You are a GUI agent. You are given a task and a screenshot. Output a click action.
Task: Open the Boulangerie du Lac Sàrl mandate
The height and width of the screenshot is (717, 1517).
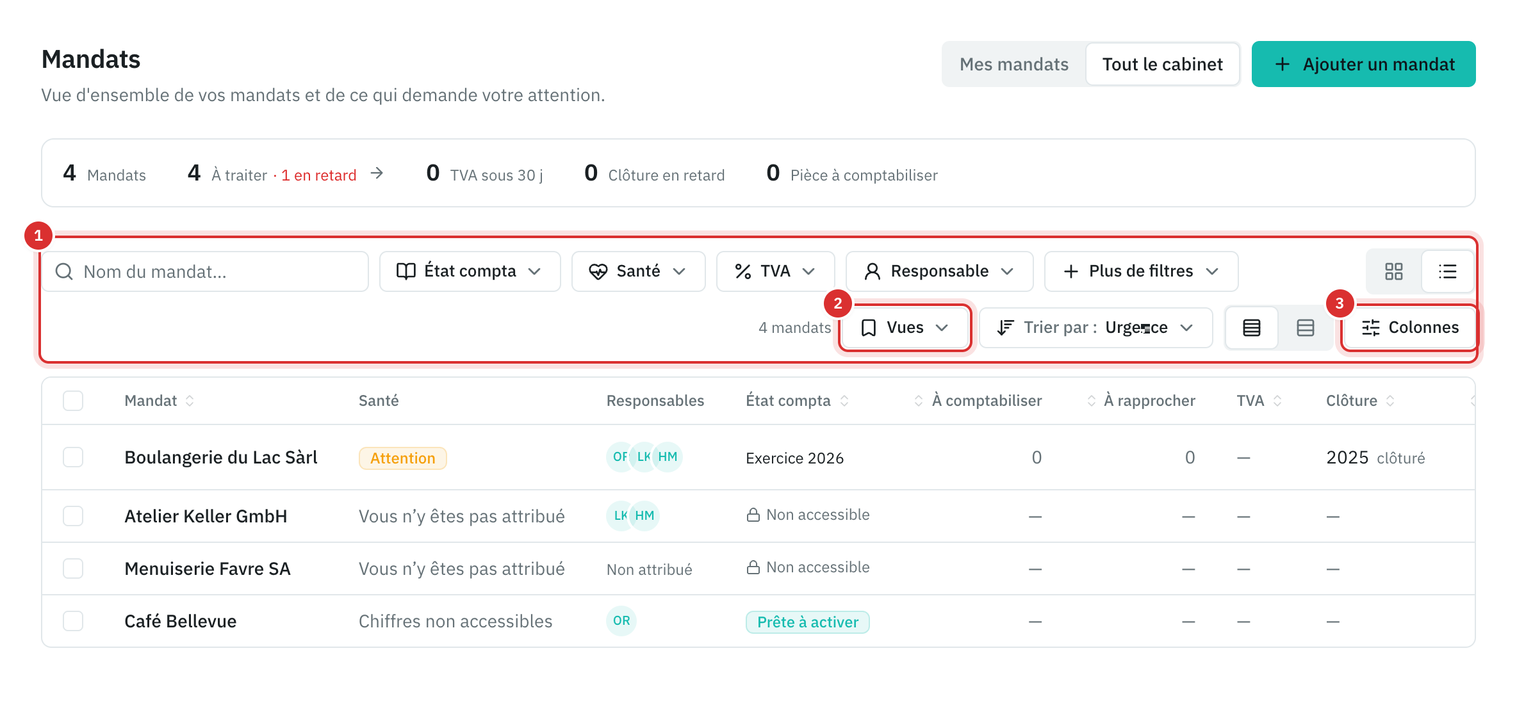[x=221, y=457]
